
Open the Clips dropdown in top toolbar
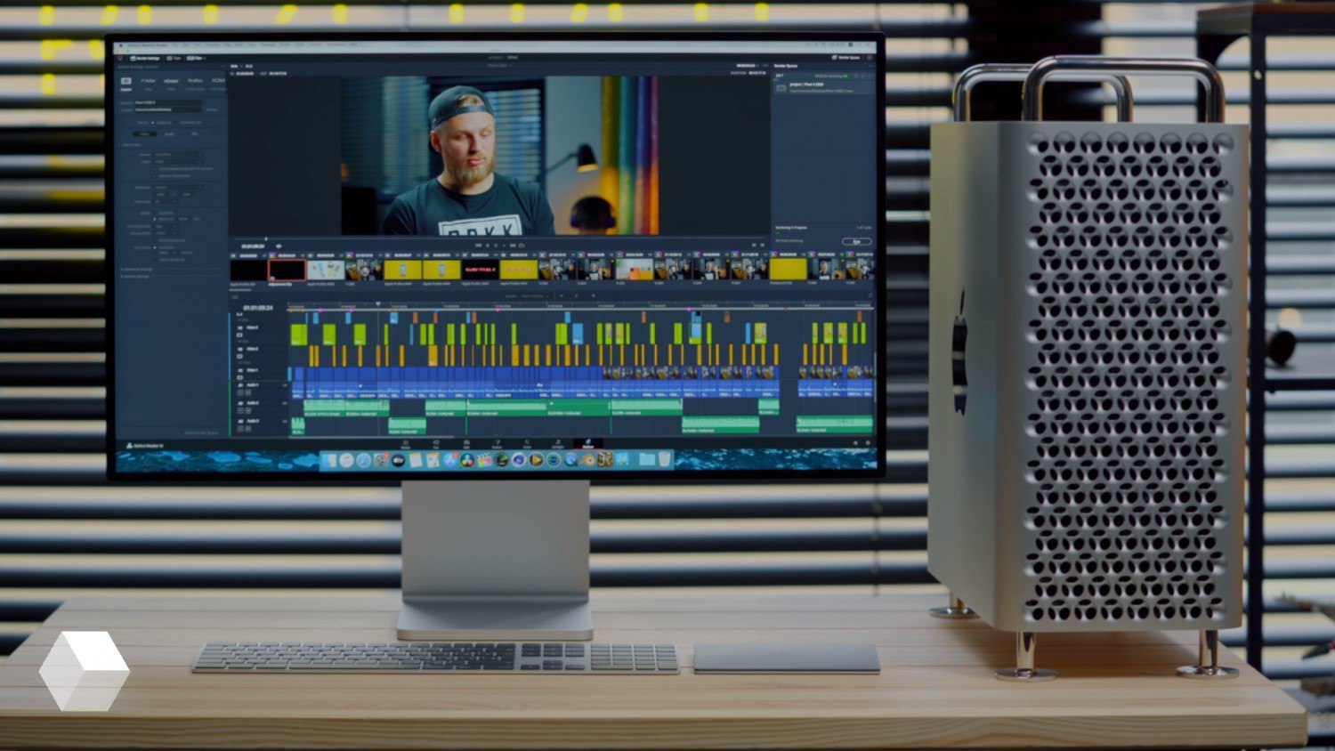pos(196,58)
